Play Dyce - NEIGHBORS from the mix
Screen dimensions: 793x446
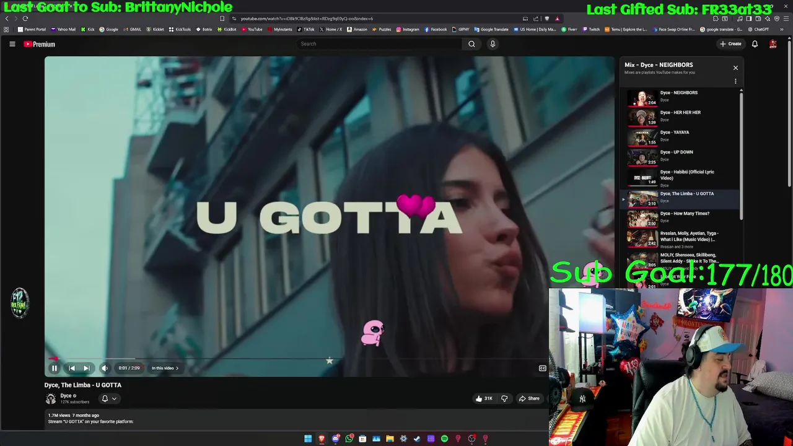tap(680, 97)
